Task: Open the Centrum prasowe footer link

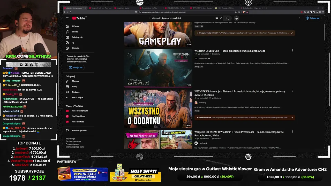Action: [73, 141]
